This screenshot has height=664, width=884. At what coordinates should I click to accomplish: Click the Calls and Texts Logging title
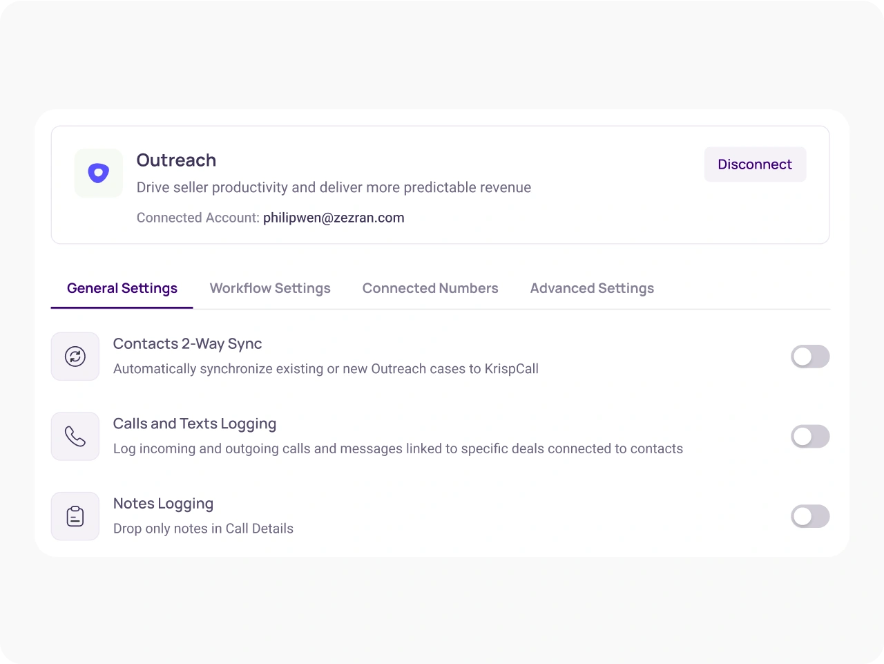pos(195,424)
